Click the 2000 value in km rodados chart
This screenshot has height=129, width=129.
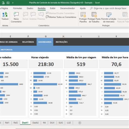coord(8,95)
